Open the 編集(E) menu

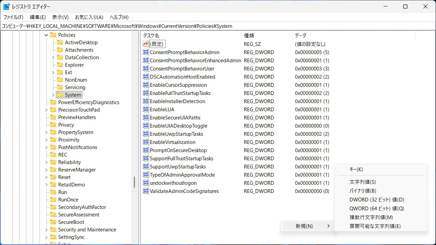(38, 17)
